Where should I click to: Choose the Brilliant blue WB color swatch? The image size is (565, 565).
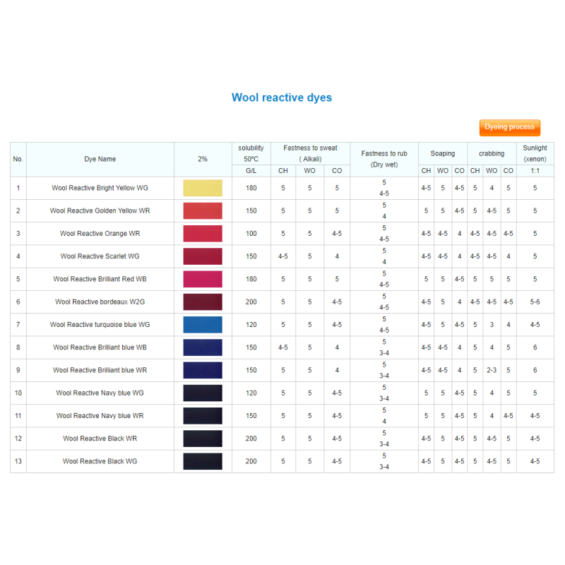point(203,347)
